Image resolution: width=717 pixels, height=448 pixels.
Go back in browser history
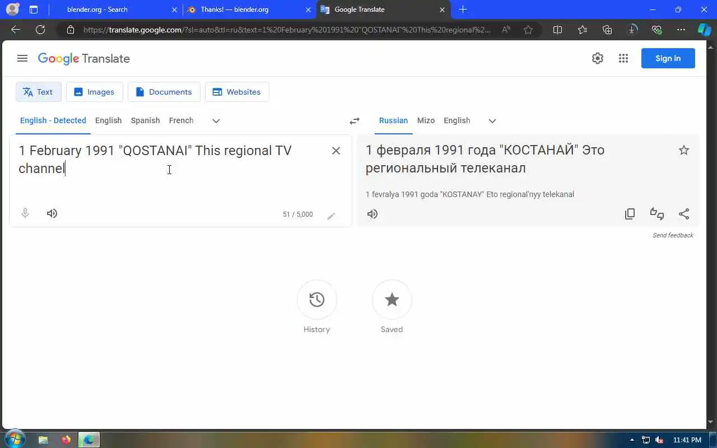point(16,30)
